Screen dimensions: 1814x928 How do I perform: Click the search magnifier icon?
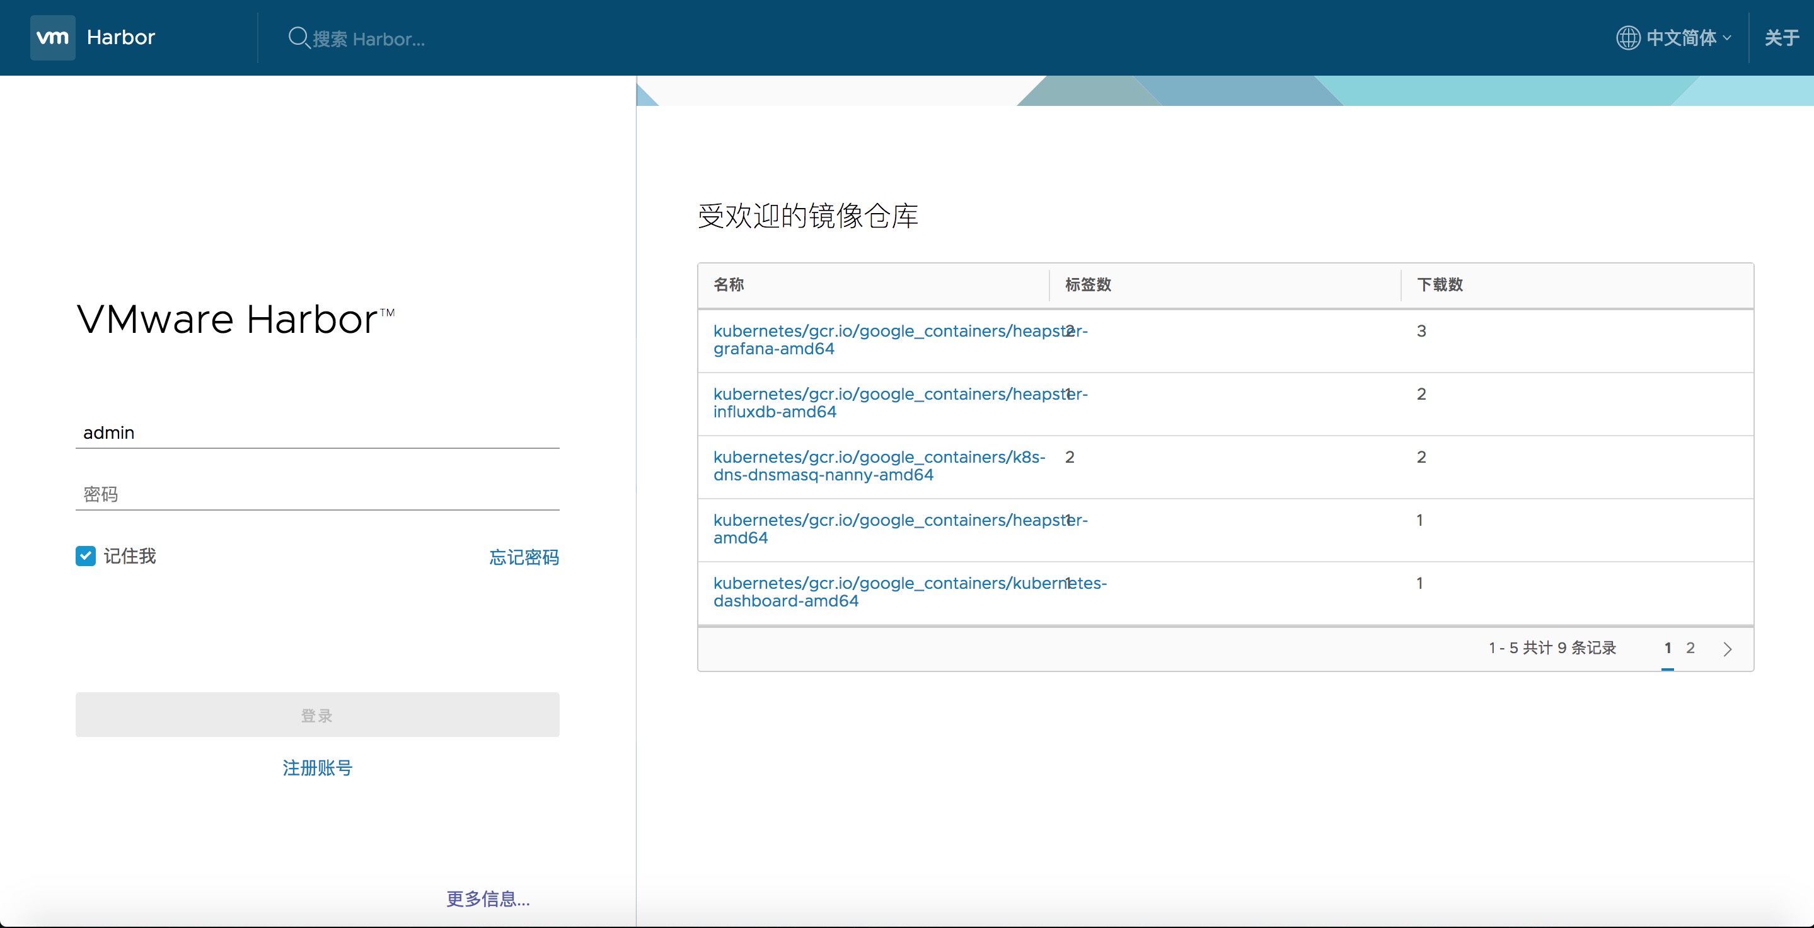299,37
